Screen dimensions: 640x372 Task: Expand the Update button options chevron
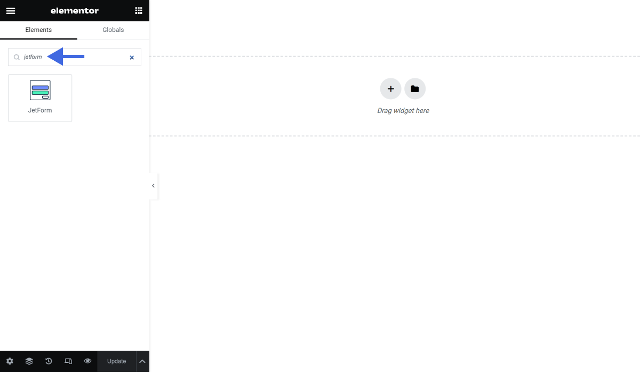click(142, 361)
